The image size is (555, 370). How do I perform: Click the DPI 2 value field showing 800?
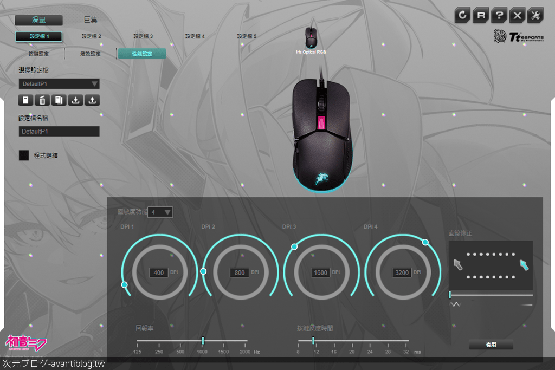click(240, 272)
